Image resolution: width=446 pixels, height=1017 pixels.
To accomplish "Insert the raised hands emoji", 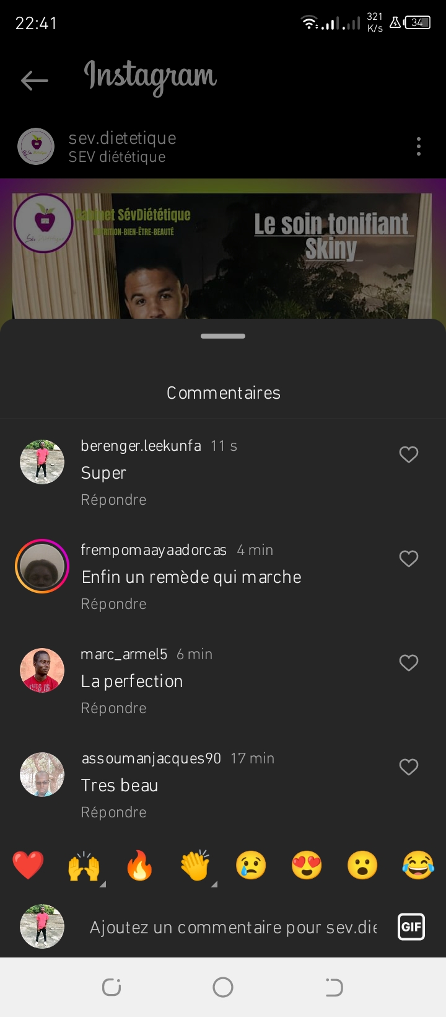I will coord(84,865).
